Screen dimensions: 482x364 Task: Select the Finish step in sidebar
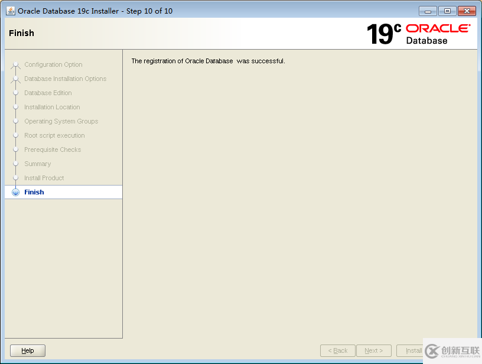(64, 192)
